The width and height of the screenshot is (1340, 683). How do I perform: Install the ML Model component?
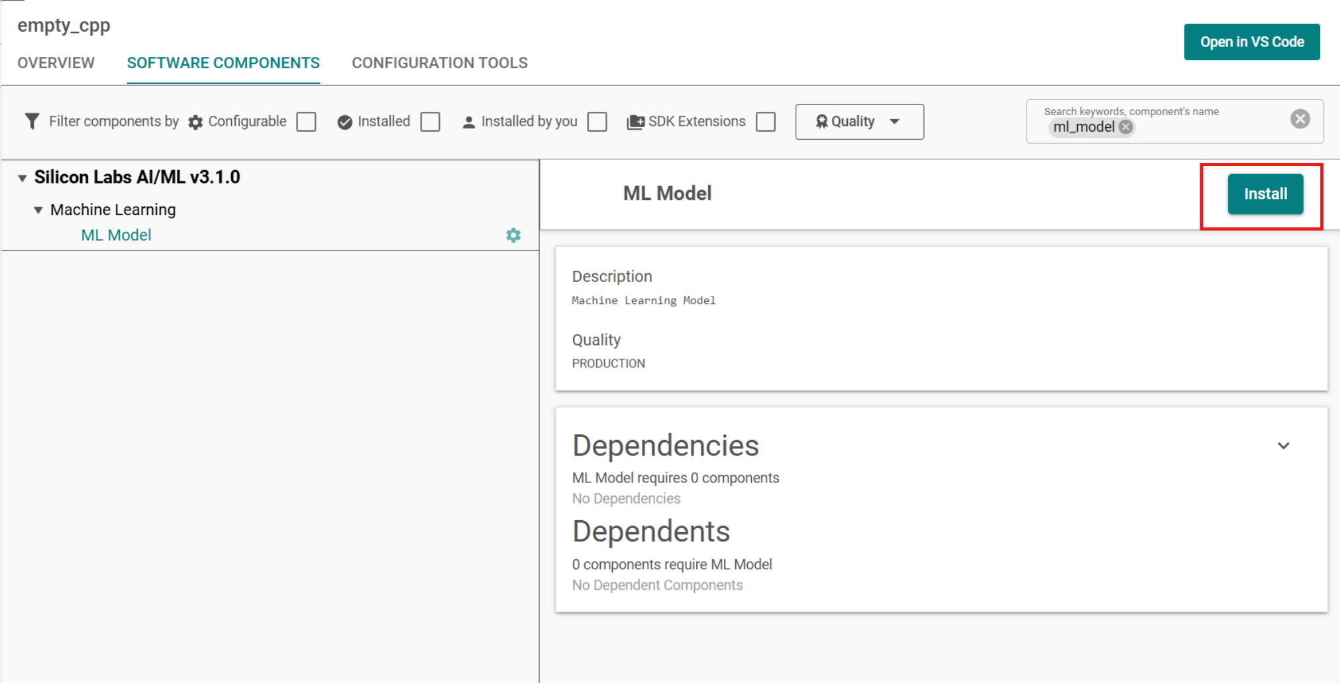1265,194
